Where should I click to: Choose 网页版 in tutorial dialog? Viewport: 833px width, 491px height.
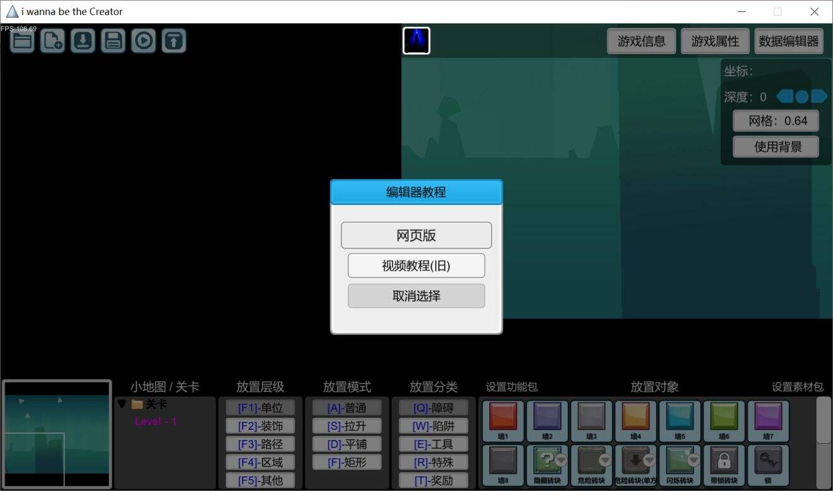click(416, 235)
